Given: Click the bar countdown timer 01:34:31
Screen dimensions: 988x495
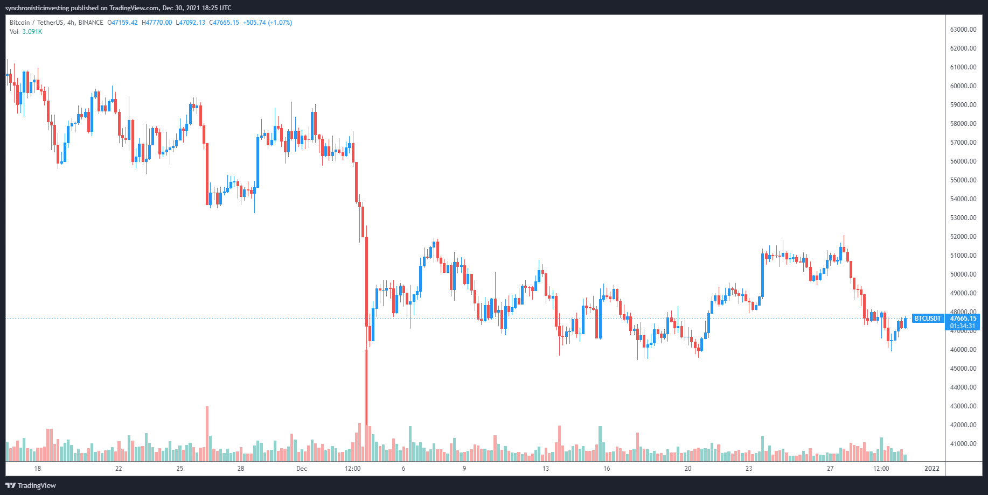Looking at the screenshot, I should 963,326.
